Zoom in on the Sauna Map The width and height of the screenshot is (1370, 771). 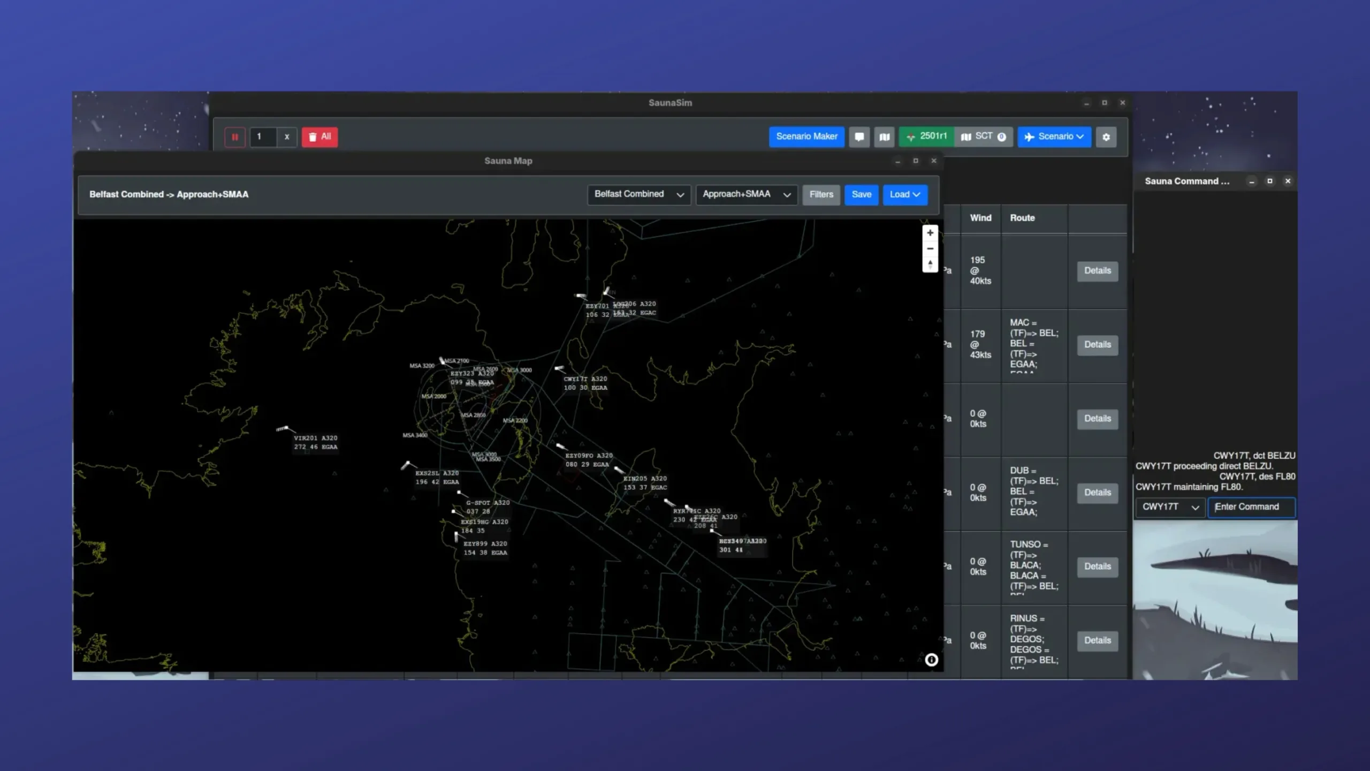coord(930,233)
